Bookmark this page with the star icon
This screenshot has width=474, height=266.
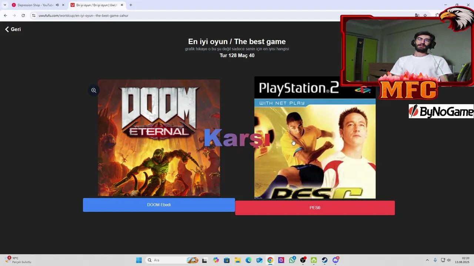click(x=425, y=16)
